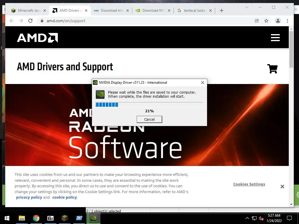Click the AMD Drivers and Support heading
The image size is (299, 224).
(65, 67)
